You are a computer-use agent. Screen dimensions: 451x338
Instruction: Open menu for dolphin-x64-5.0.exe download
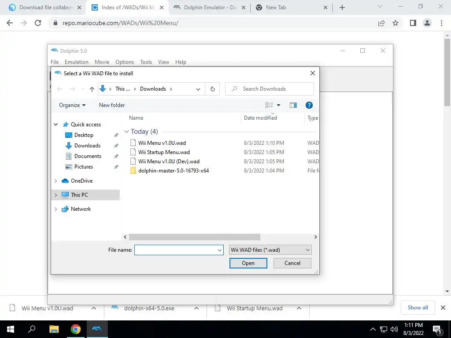tap(196, 309)
